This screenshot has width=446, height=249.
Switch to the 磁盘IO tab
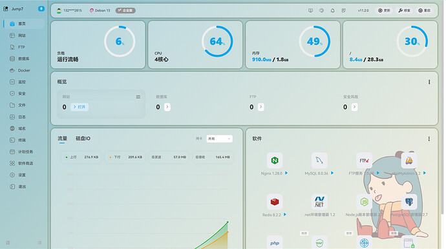tap(83, 139)
